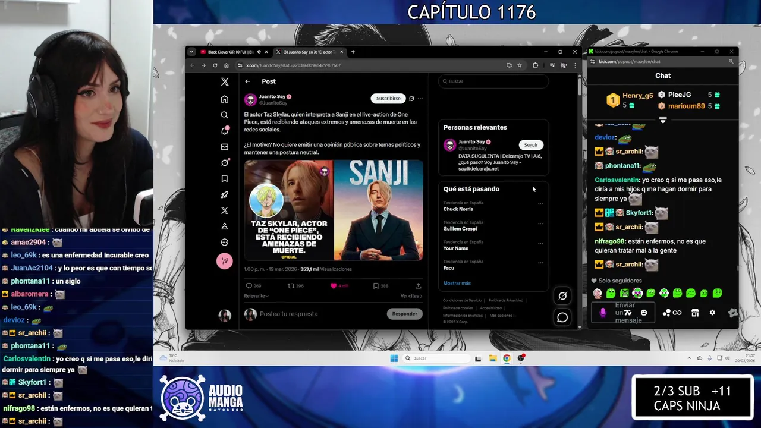The height and width of the screenshot is (428, 761).
Task: Open Kick chat settings gear
Action: coord(712,313)
